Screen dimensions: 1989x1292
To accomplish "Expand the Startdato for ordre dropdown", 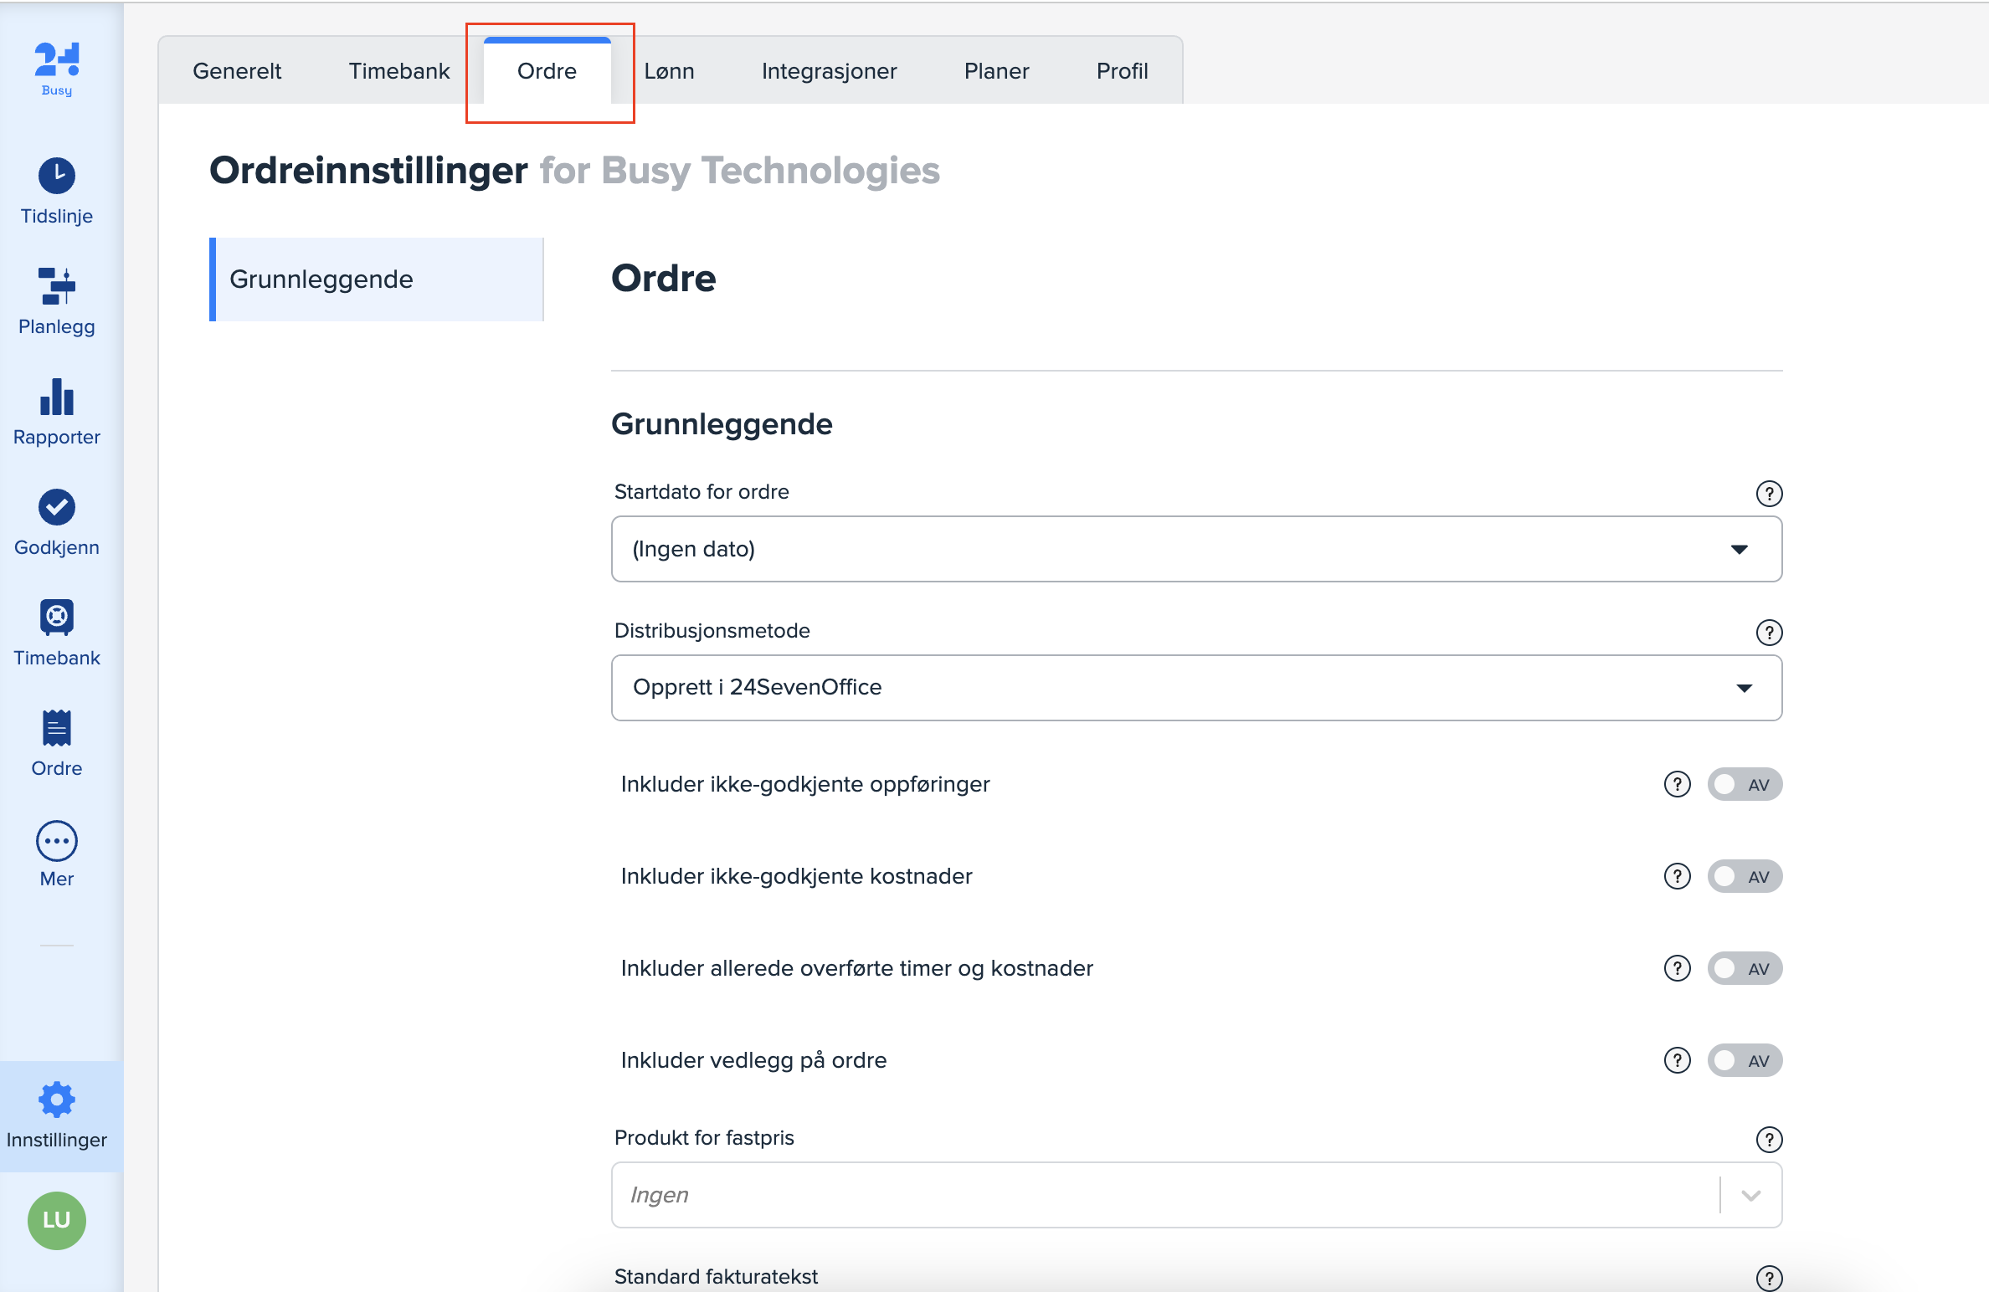I will [x=1195, y=549].
